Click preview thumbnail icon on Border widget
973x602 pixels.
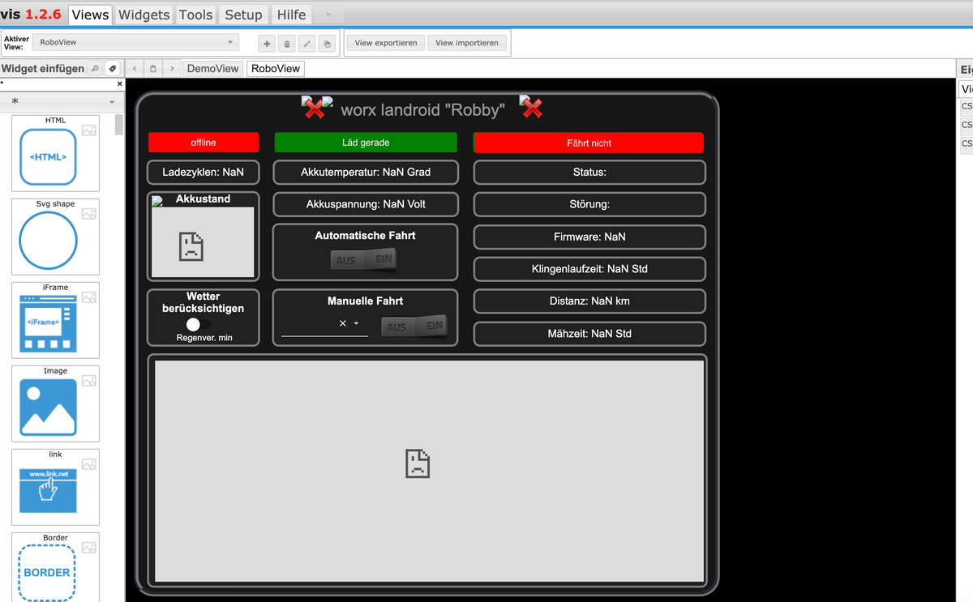pyautogui.click(x=89, y=547)
